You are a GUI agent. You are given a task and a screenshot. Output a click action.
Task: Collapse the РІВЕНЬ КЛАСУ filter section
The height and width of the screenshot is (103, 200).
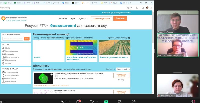[x=3, y=69]
